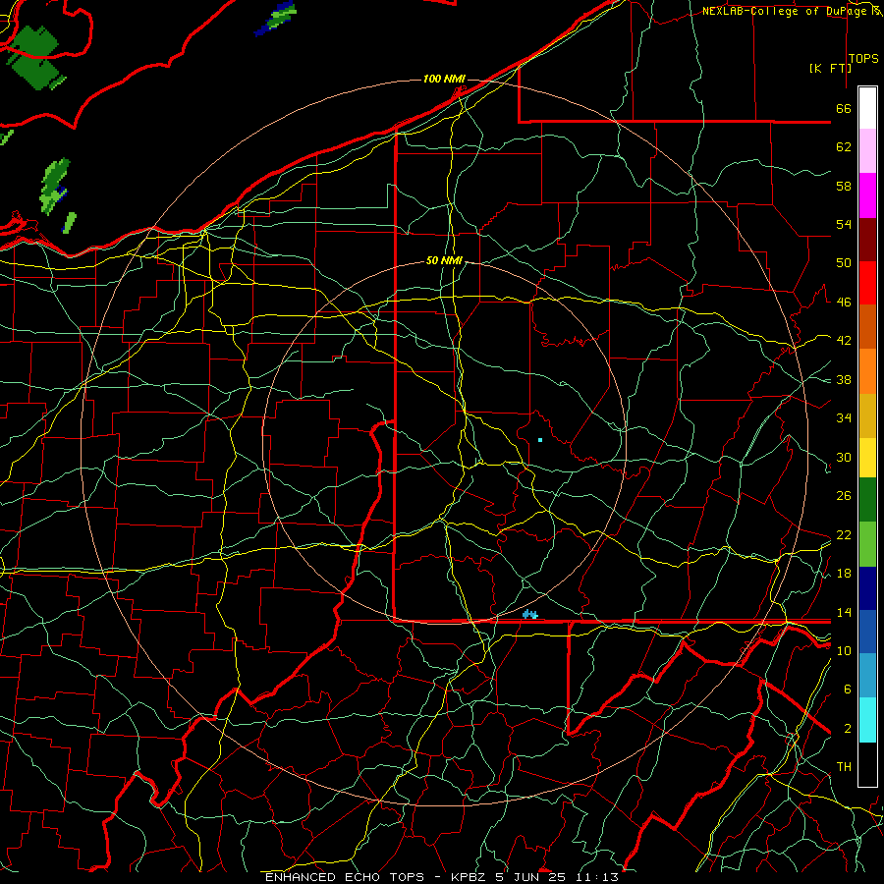Click the legend value 26
Image resolution: width=884 pixels, height=884 pixels.
tap(844, 496)
